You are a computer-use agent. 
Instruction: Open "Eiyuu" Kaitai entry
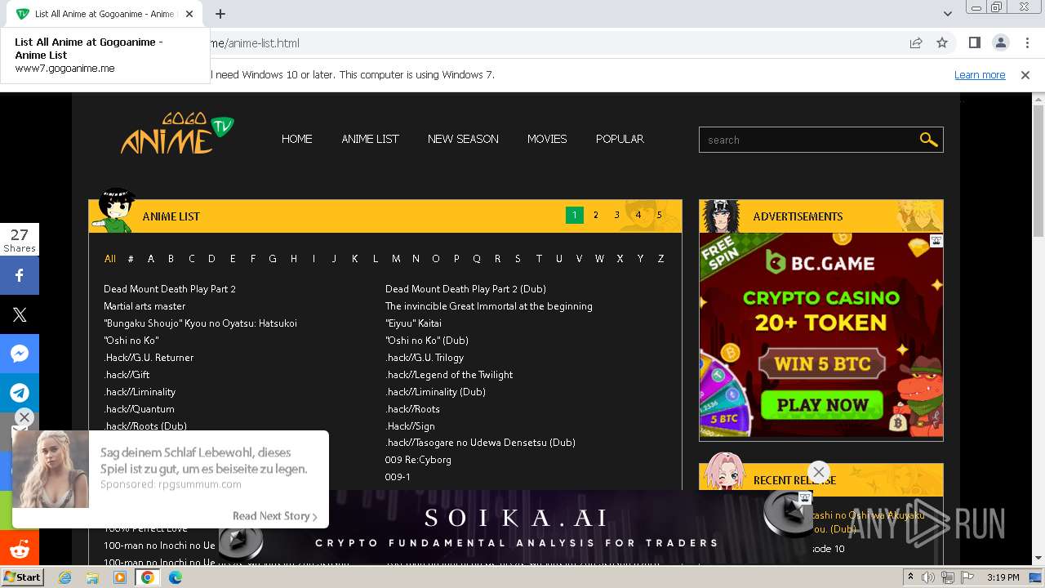[413, 323]
